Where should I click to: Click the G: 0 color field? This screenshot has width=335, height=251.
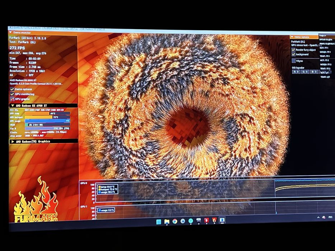[x=305, y=72]
